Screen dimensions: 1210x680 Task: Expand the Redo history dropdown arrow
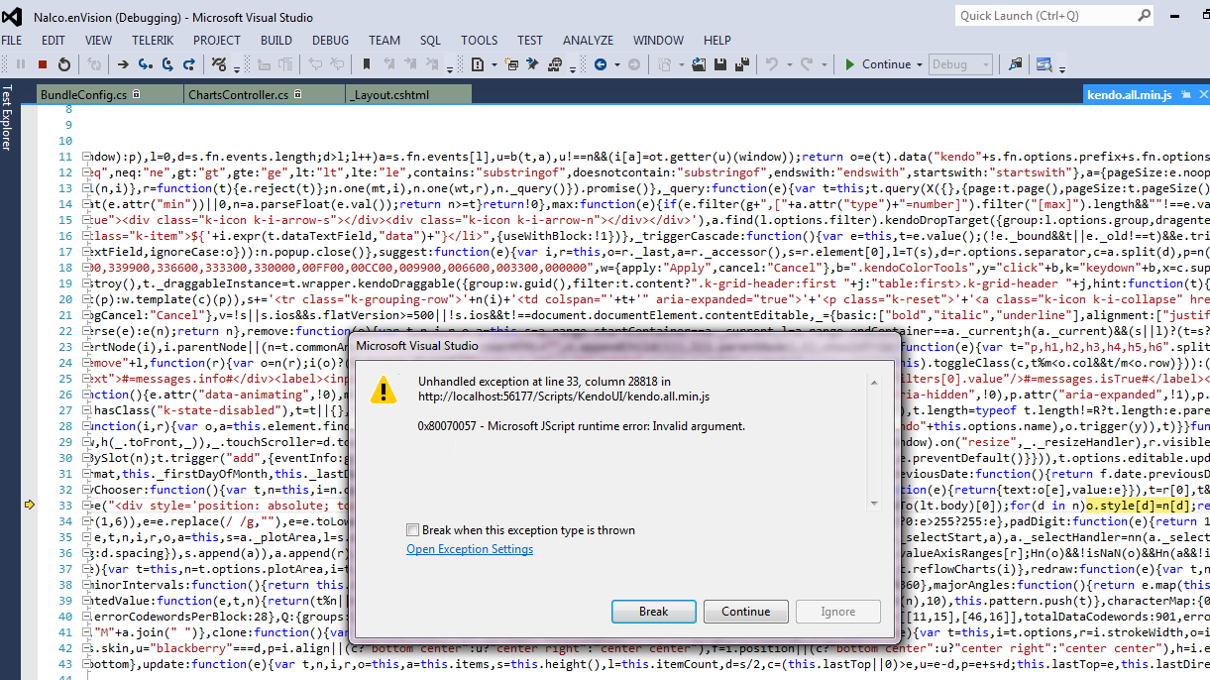(824, 65)
